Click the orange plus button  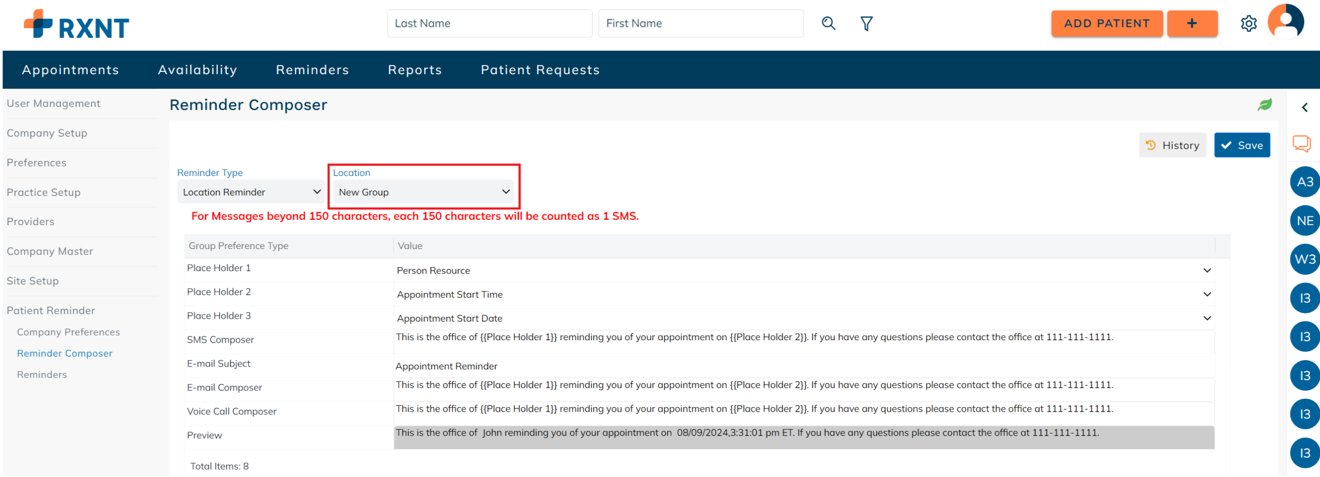(1192, 23)
